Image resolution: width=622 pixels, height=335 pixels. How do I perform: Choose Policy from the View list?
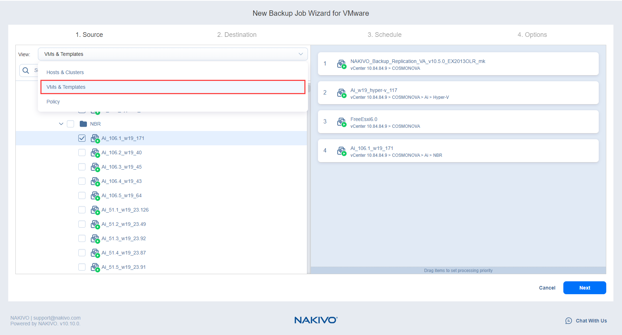tap(53, 102)
